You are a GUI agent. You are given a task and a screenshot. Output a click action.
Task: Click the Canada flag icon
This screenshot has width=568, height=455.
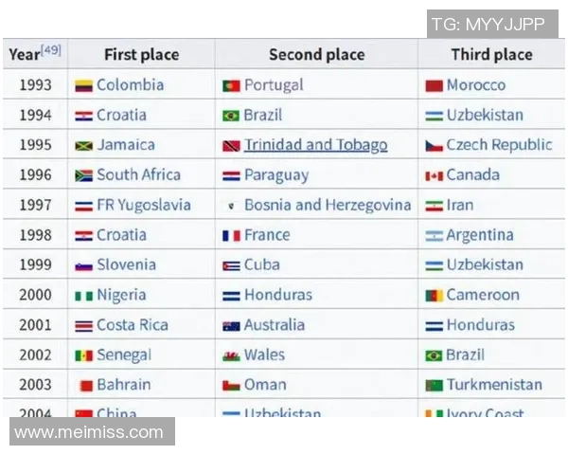434,175
